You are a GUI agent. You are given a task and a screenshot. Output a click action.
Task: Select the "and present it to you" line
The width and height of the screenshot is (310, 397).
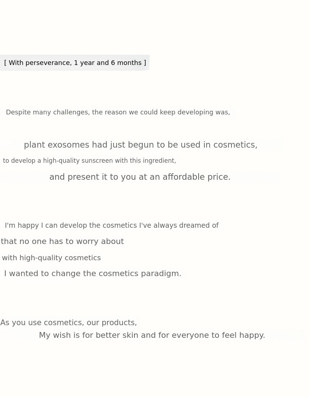point(140,177)
